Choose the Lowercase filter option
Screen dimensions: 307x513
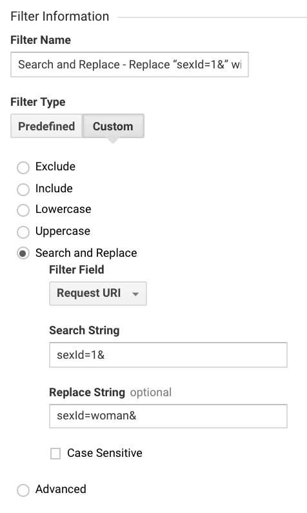coord(23,210)
